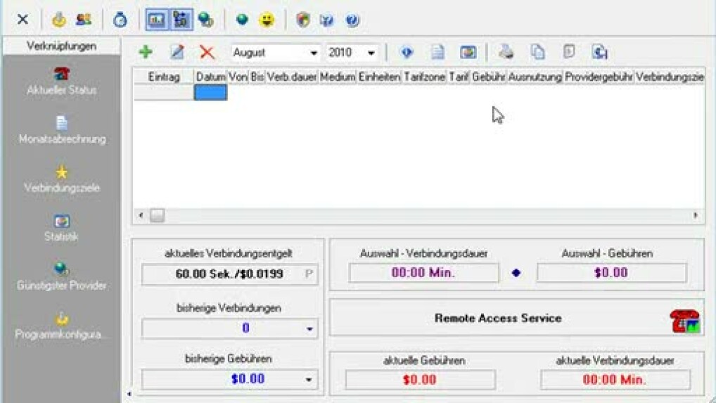The height and width of the screenshot is (403, 716).
Task: Click the stopwatch timer icon
Action: pos(120,20)
